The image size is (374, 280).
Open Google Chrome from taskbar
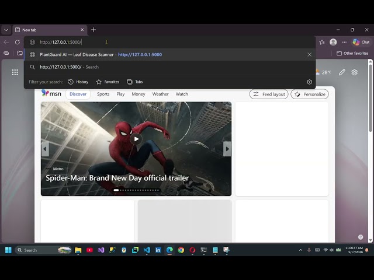(x=181, y=250)
